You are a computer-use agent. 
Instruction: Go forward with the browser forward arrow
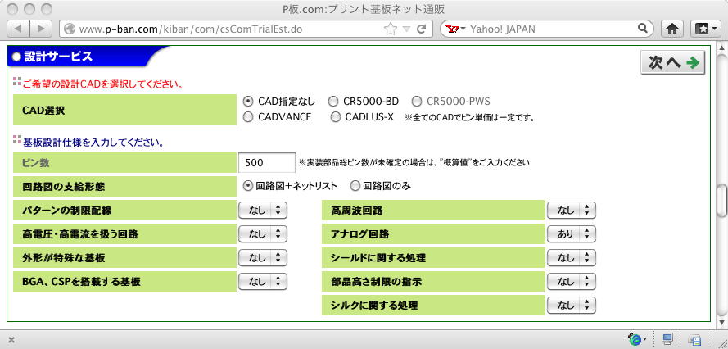pos(41,29)
